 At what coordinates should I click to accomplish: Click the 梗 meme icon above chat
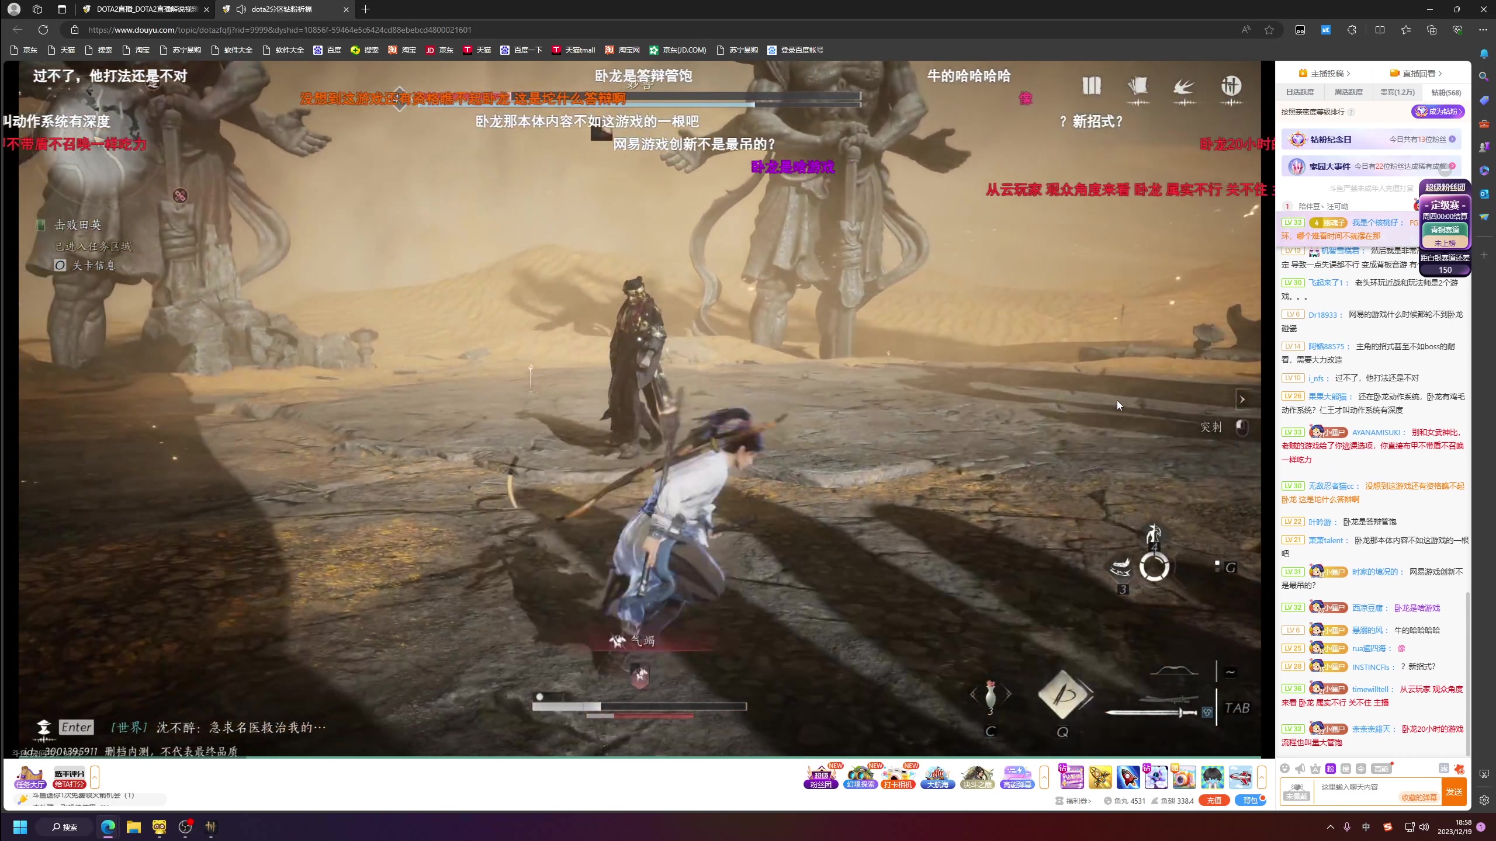(x=1346, y=769)
